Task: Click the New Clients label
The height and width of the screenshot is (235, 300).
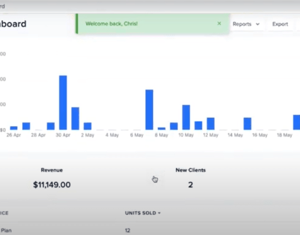Action: tap(190, 170)
